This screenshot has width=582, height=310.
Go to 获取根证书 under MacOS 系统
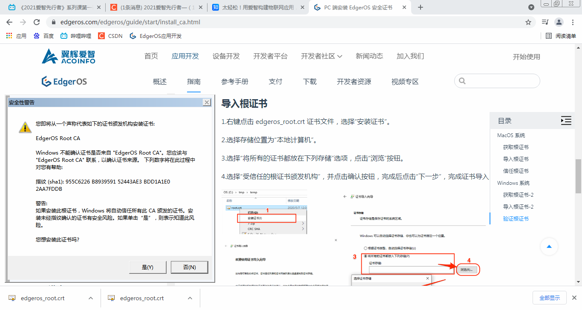point(516,147)
